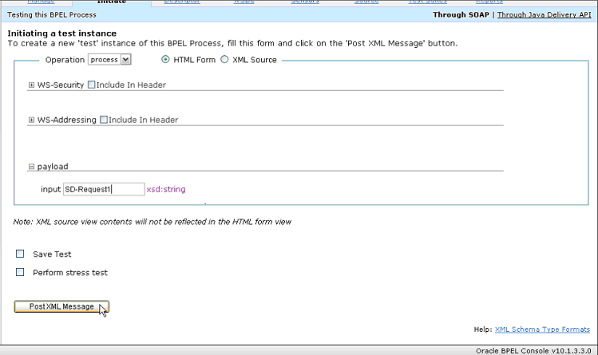Image resolution: width=598 pixels, height=355 pixels.
Task: Open the Operation dropdown showing process
Action: (109, 59)
